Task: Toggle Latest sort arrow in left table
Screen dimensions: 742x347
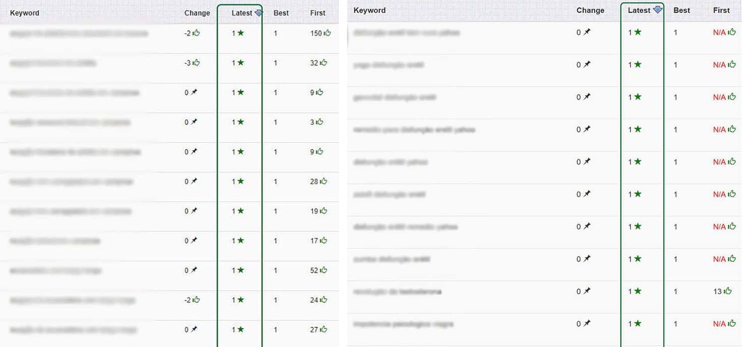Action: [258, 13]
